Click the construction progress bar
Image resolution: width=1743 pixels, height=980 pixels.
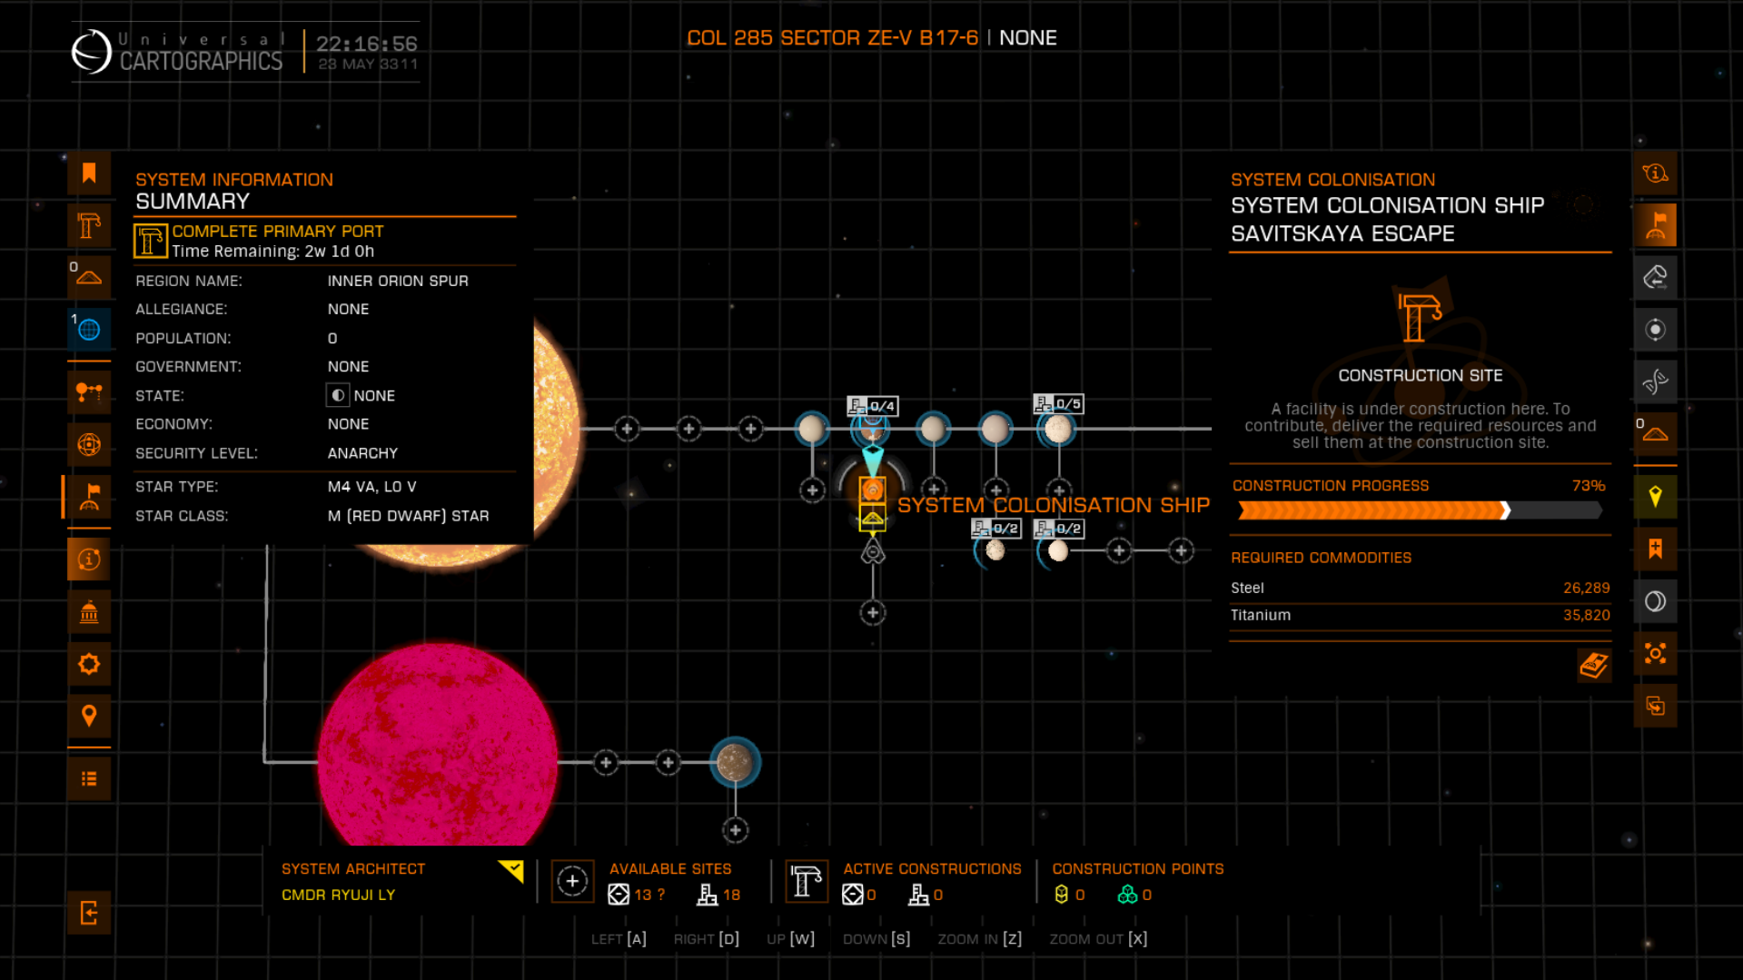(1419, 510)
